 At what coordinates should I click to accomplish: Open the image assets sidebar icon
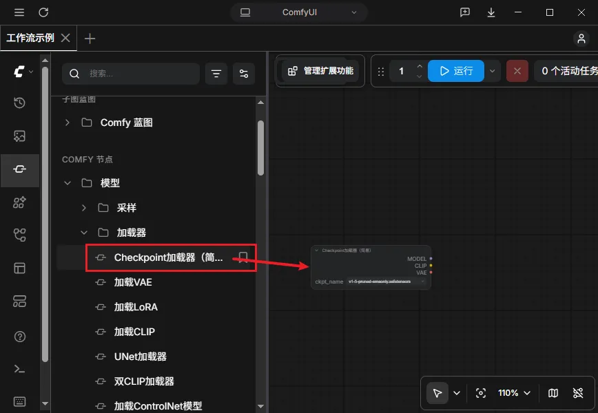click(x=19, y=136)
